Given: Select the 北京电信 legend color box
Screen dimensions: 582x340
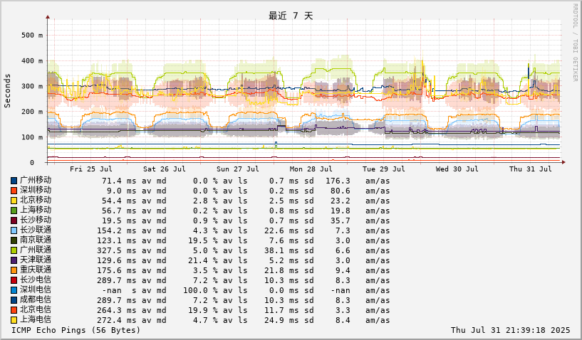Looking at the screenshot, I should coord(14,310).
